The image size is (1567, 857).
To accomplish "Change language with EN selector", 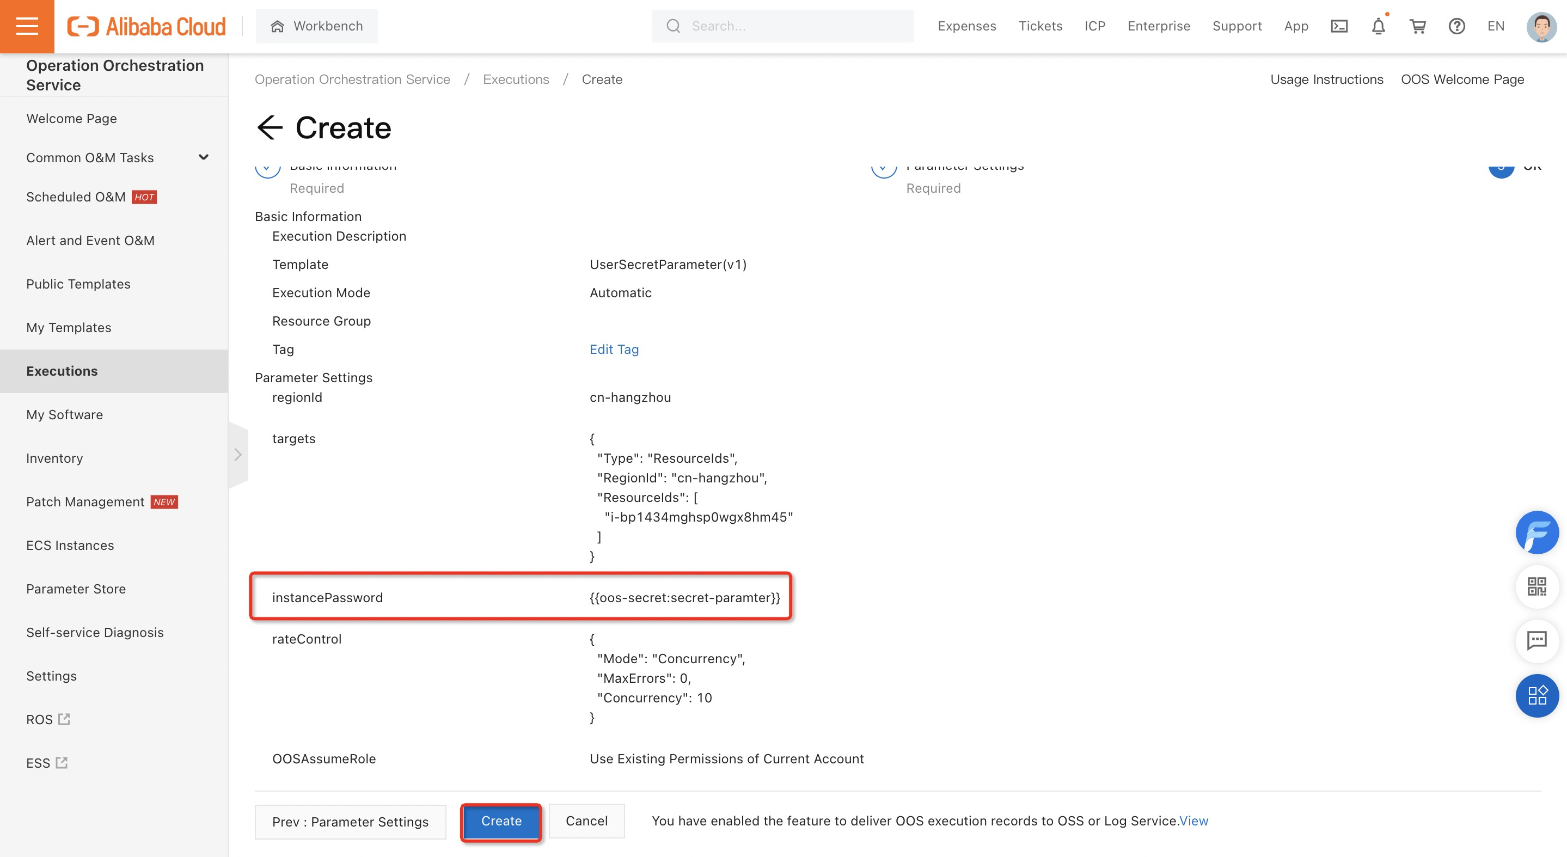I will (x=1495, y=26).
